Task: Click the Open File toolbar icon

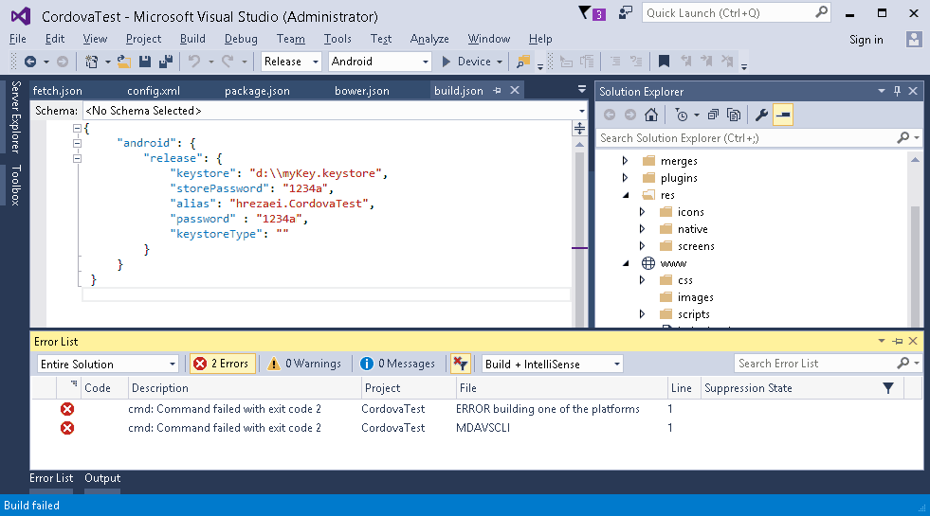Action: (x=124, y=61)
